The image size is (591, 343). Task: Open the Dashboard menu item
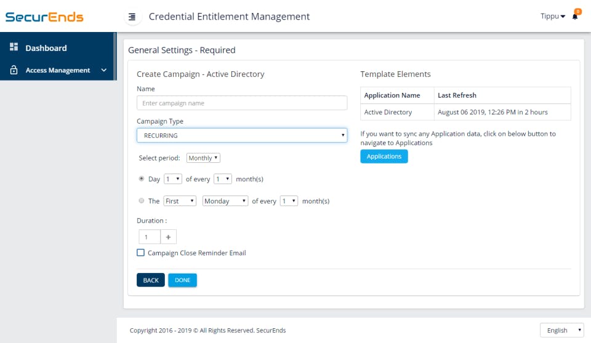tap(46, 48)
